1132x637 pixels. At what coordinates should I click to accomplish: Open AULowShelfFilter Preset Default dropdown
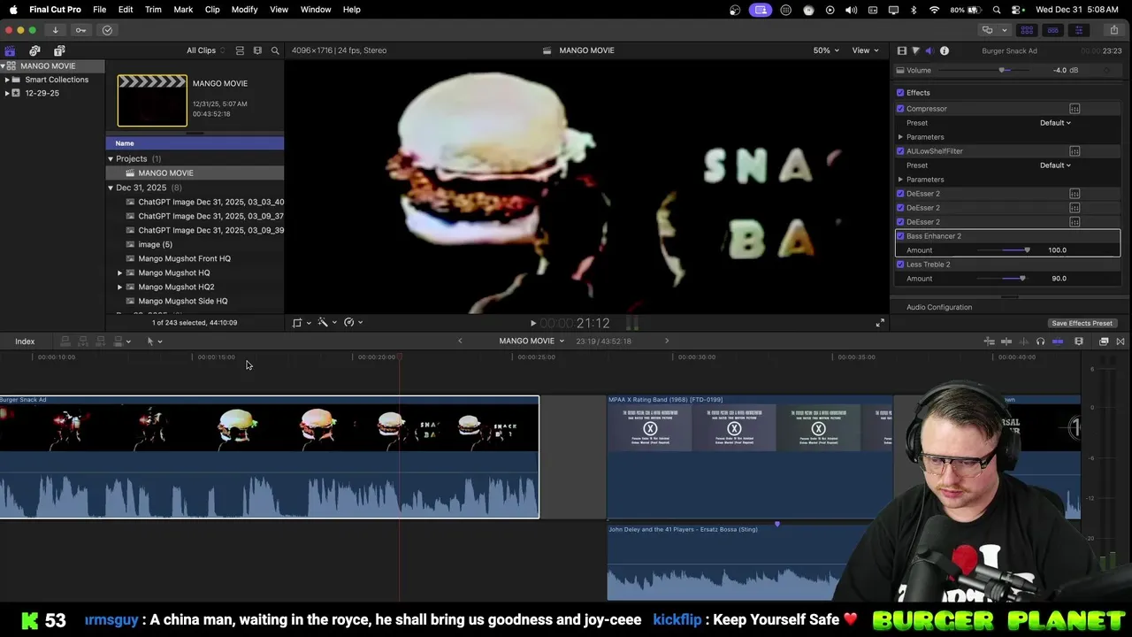(x=1055, y=165)
